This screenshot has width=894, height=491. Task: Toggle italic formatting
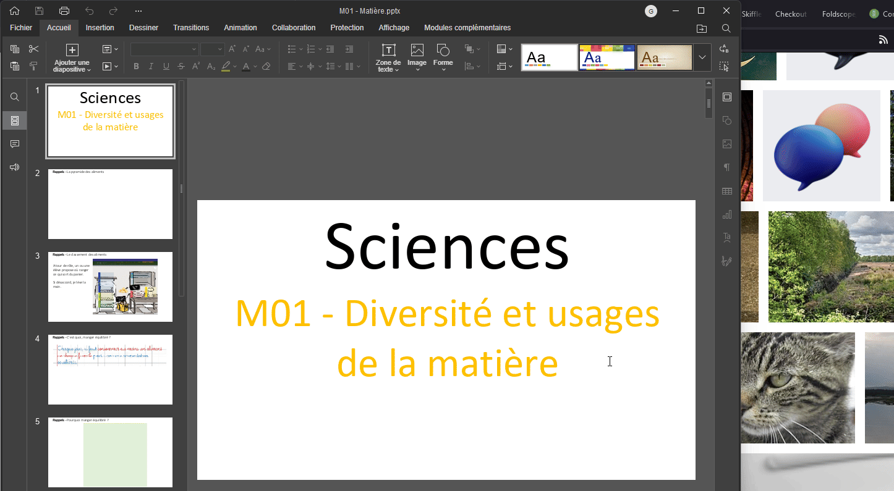pyautogui.click(x=151, y=66)
